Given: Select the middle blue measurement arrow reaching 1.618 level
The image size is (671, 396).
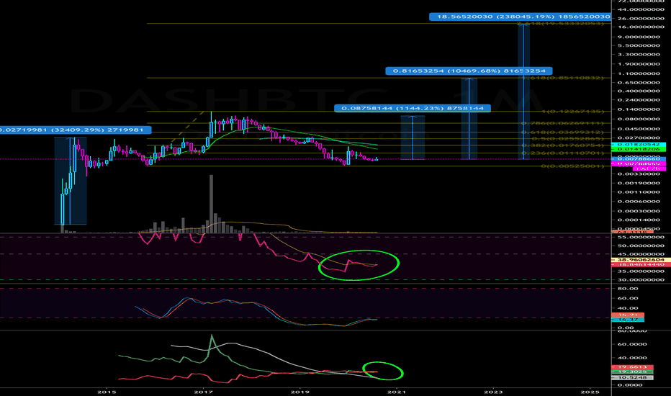Looking at the screenshot, I should coord(469,119).
